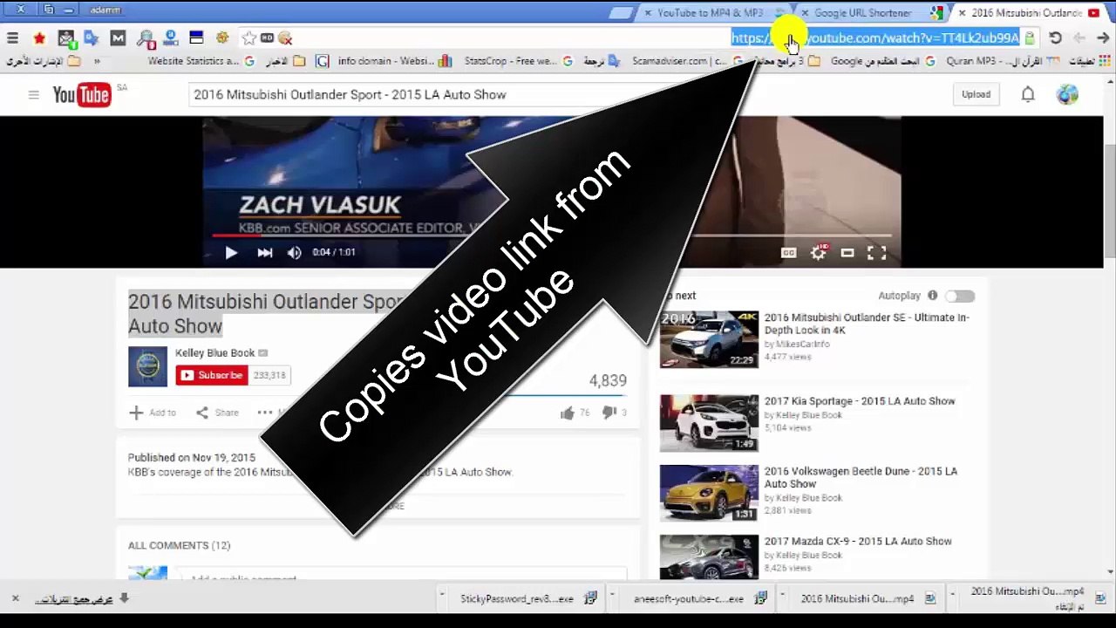Close the YouTube to MP4 & MP3 tab
Viewport: 1116px width, 628px height.
click(x=648, y=13)
